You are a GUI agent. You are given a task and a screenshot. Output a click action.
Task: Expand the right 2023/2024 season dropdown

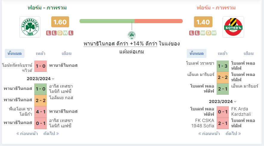[223, 101]
